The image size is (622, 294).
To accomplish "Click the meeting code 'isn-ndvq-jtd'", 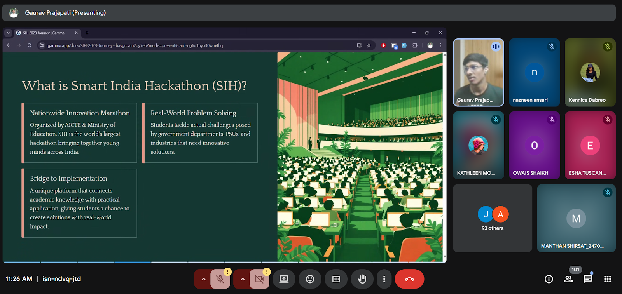I will point(62,279).
